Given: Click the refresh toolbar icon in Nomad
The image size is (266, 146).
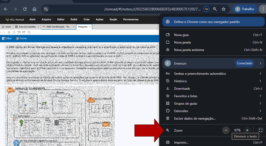Looking at the screenshot, I should click(29, 32).
